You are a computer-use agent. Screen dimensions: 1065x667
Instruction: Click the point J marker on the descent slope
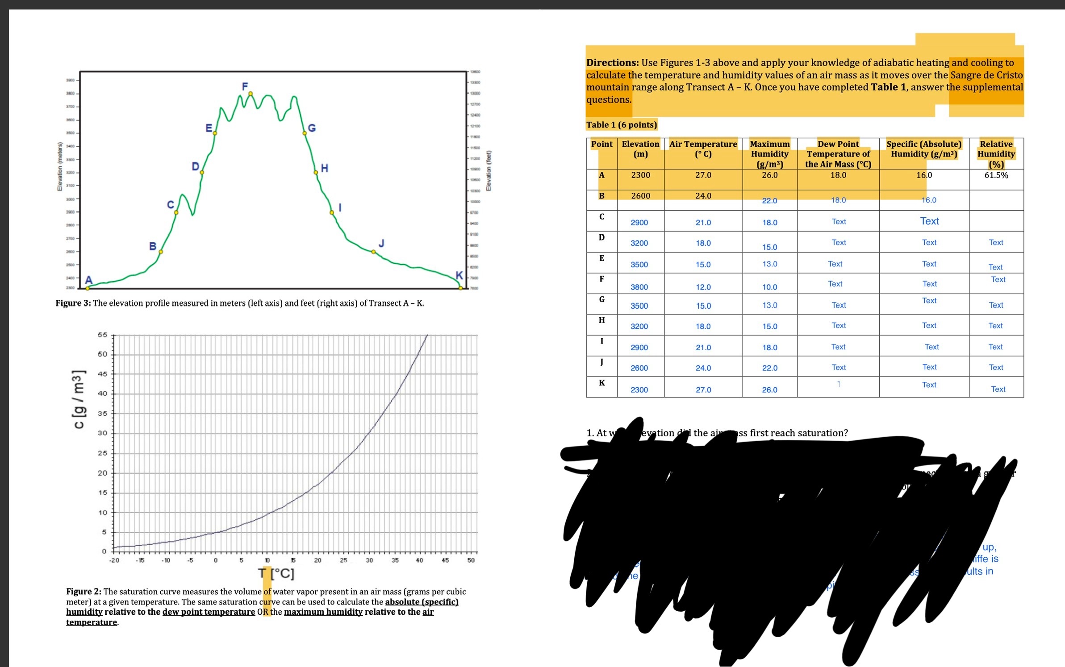click(x=373, y=252)
